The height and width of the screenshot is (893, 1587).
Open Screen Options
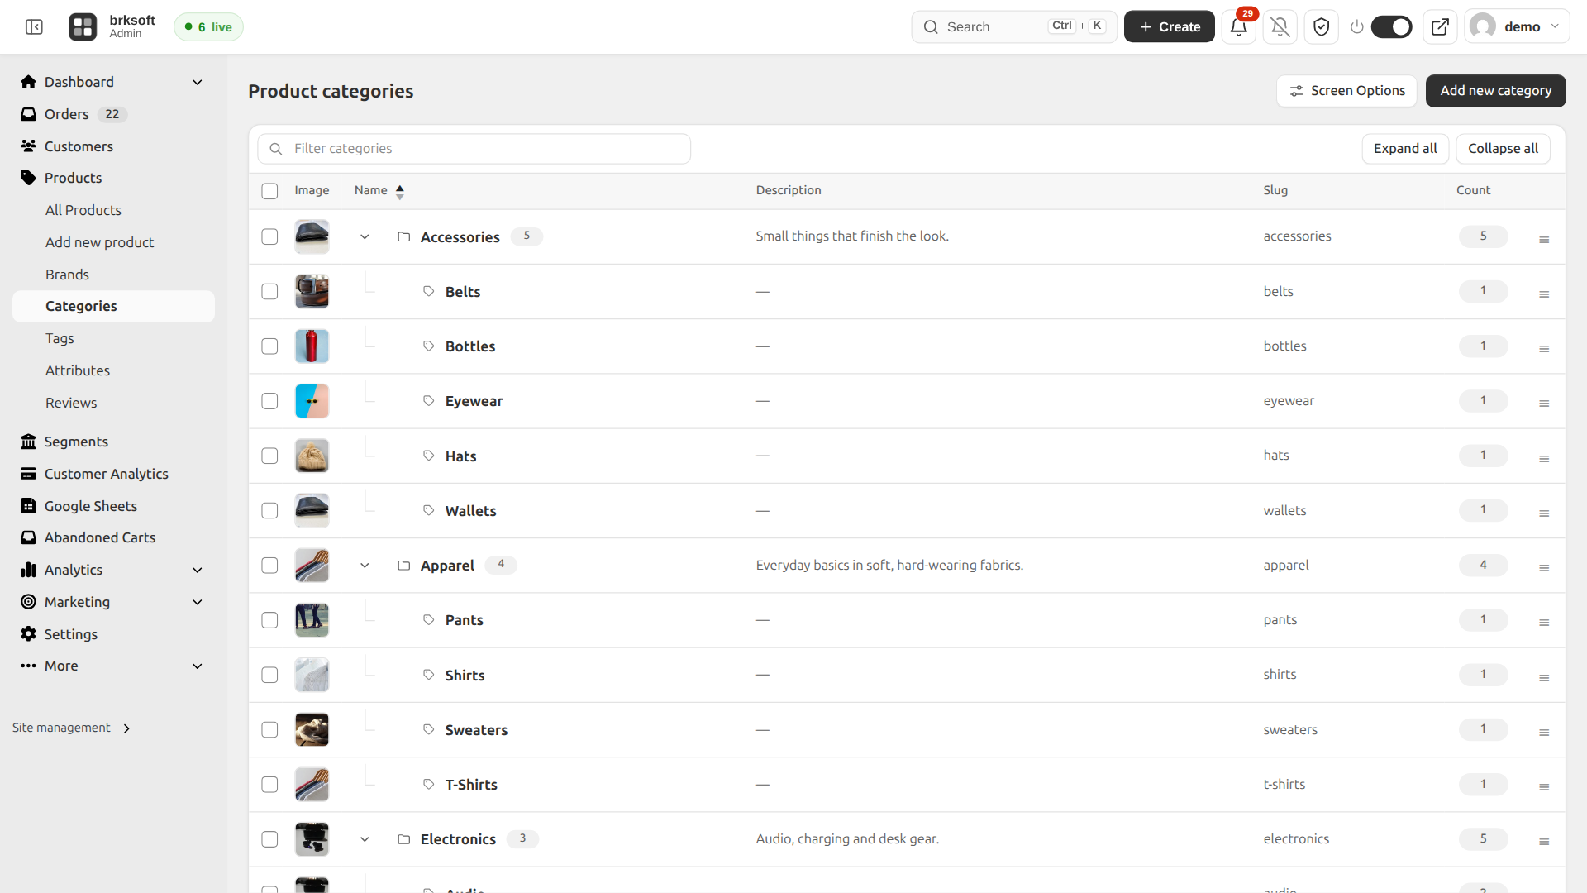(1346, 91)
